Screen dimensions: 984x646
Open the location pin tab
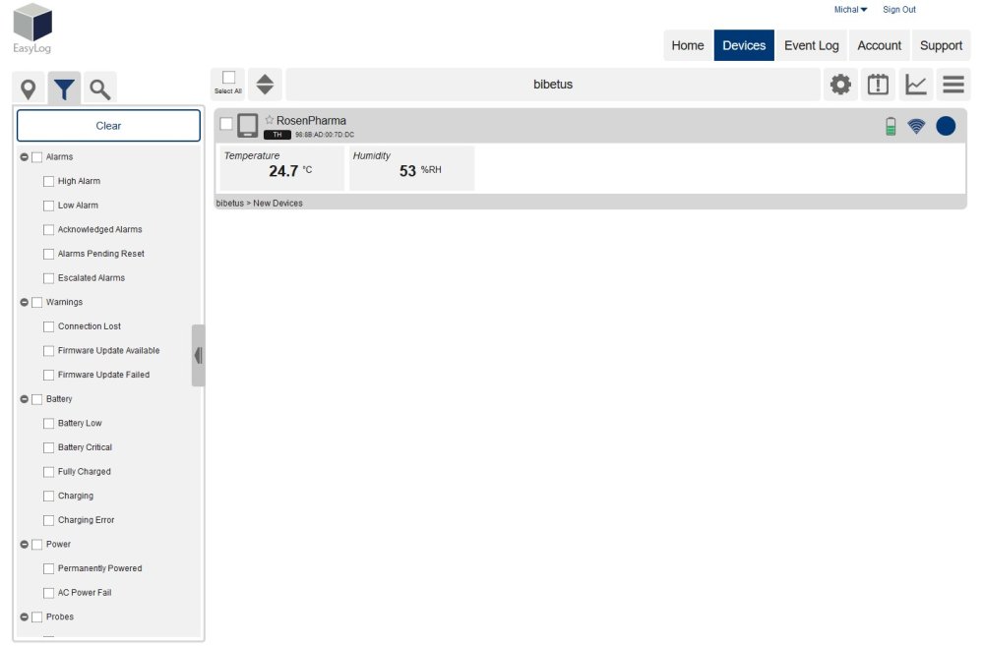coord(29,90)
